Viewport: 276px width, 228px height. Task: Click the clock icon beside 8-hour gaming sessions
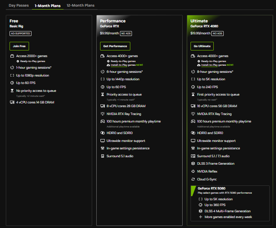pyautogui.click(x=193, y=72)
